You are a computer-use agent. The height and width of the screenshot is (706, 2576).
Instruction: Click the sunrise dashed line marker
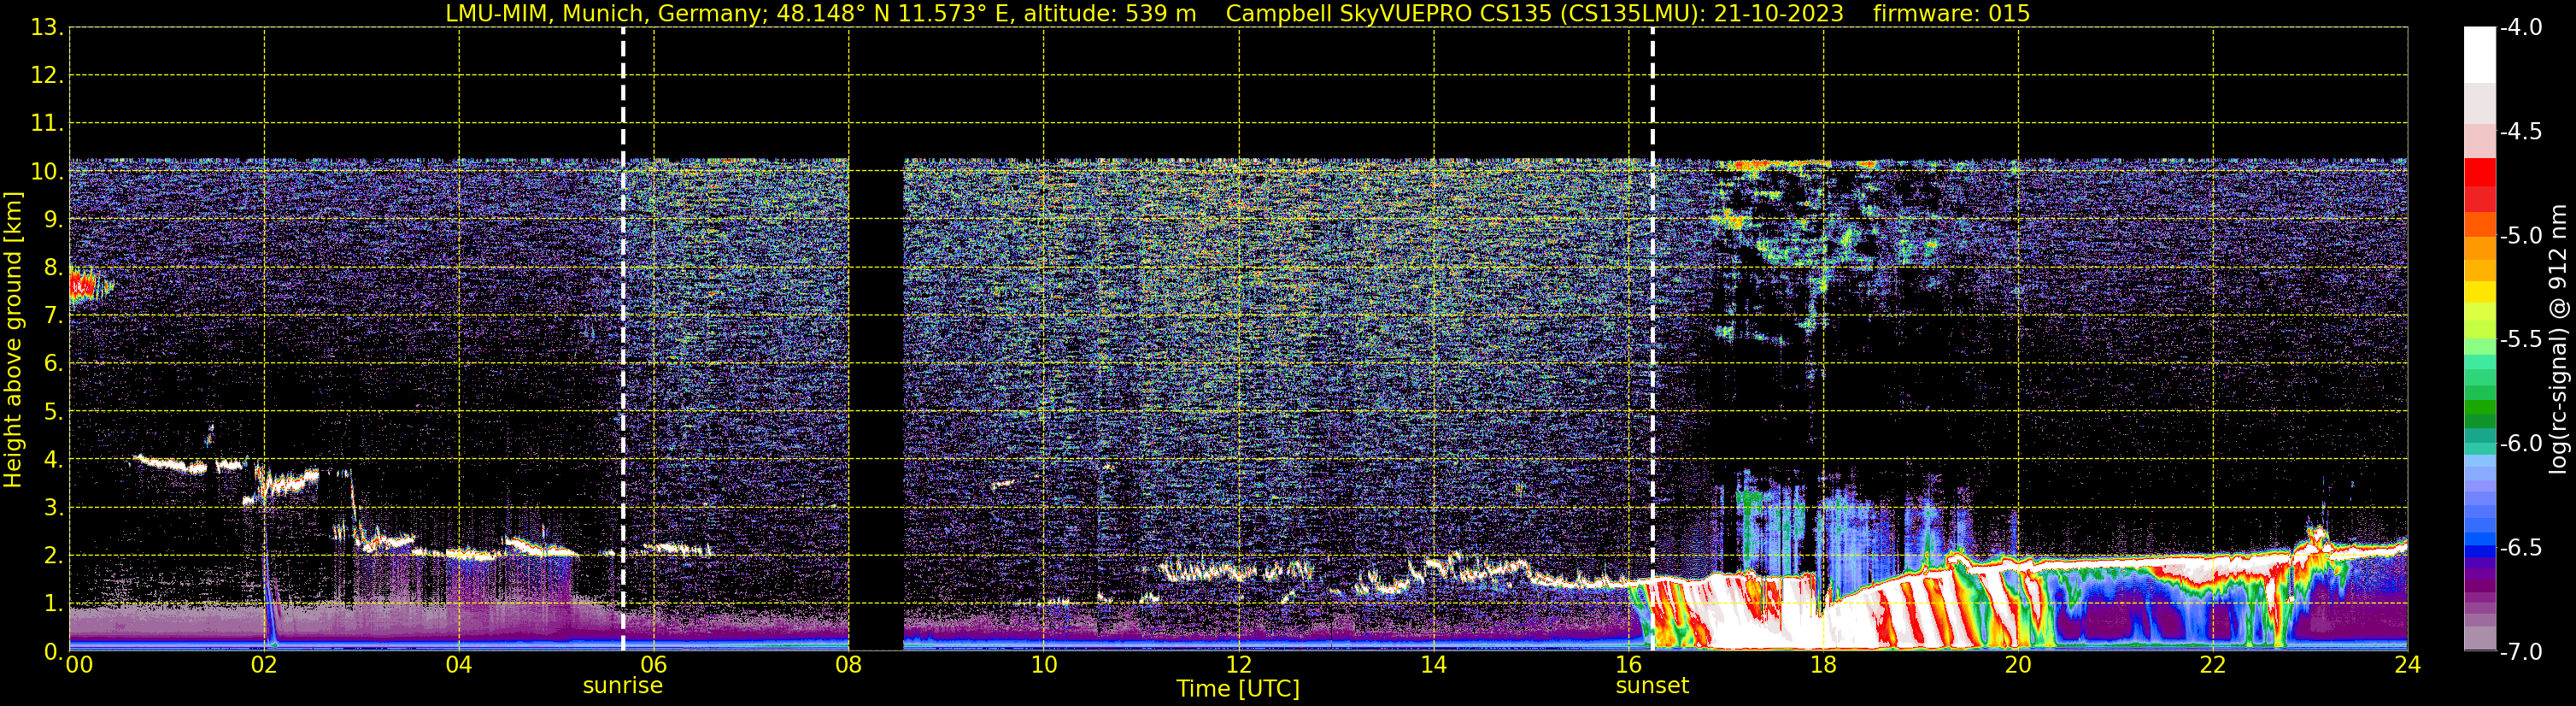[623, 339]
